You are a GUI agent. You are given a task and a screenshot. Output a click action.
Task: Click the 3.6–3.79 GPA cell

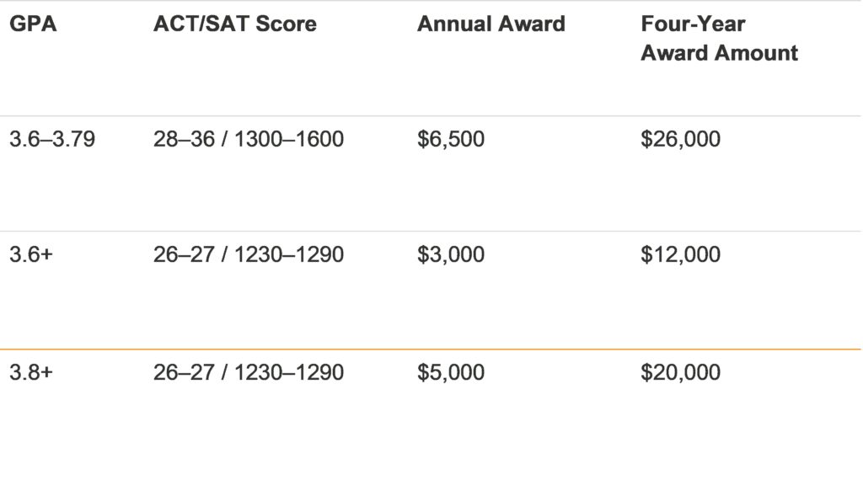pos(52,139)
